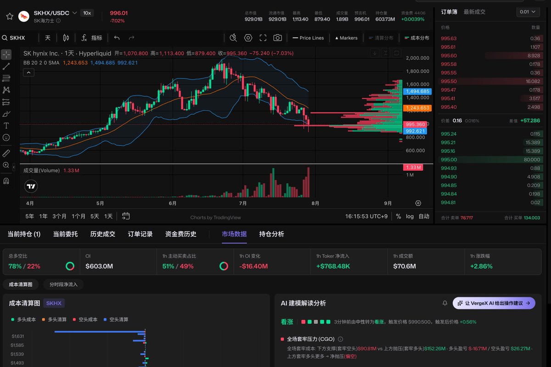551x367 pixels.
Task: Select the 成本清算图 view button
Action: point(21,284)
